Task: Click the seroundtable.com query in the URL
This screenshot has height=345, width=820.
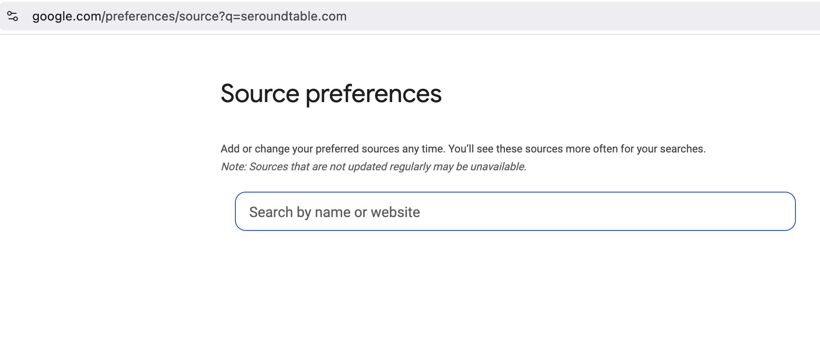Action: pyautogui.click(x=293, y=16)
